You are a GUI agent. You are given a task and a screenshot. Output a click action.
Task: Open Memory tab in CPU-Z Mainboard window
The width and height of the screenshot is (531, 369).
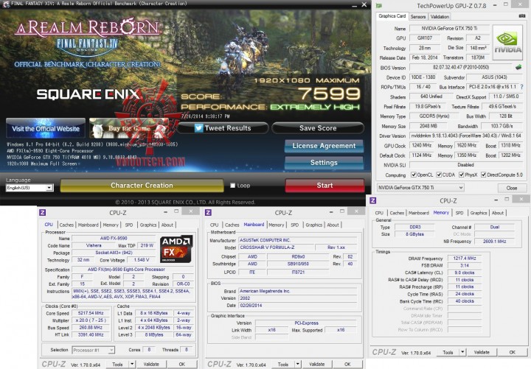point(277,225)
